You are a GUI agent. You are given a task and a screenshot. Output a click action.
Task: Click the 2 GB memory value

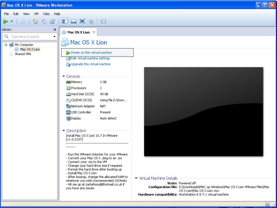pyautogui.click(x=103, y=82)
